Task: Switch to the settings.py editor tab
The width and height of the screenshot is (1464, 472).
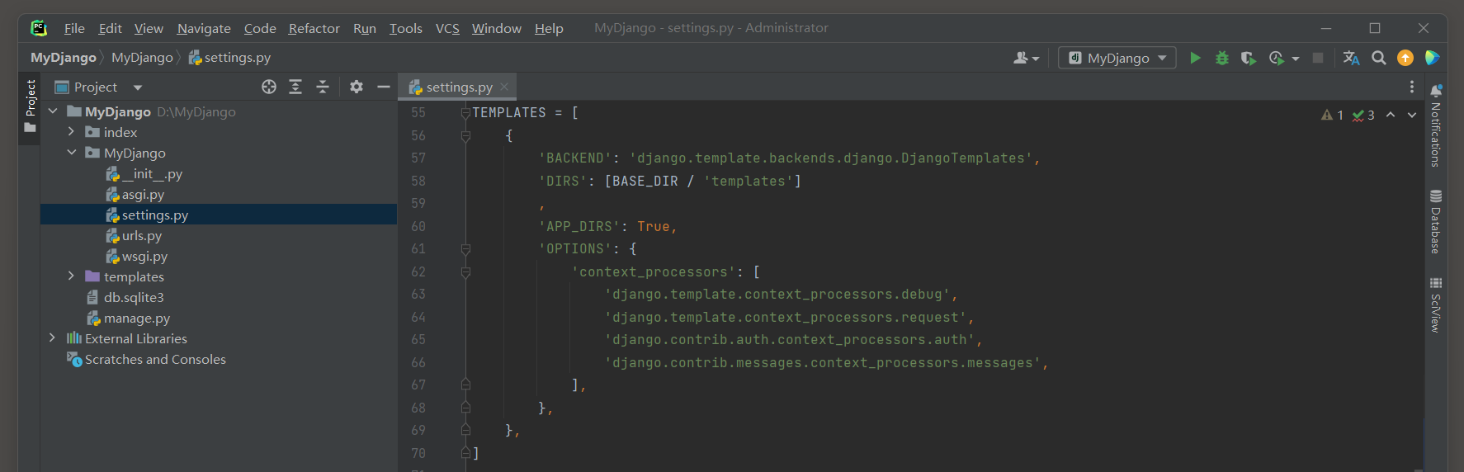Action: [458, 87]
